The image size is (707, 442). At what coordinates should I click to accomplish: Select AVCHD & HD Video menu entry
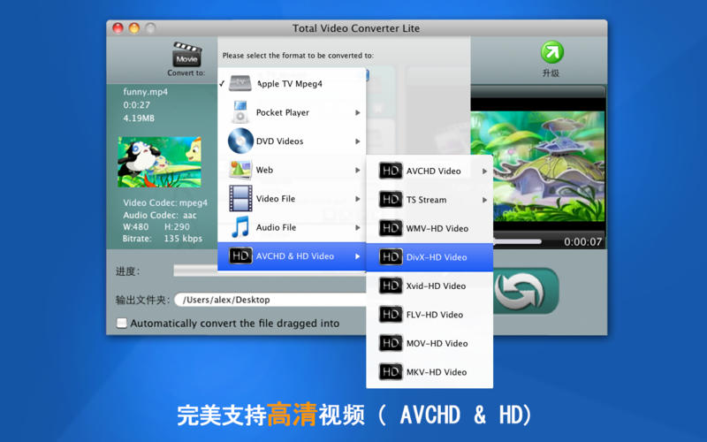click(292, 256)
